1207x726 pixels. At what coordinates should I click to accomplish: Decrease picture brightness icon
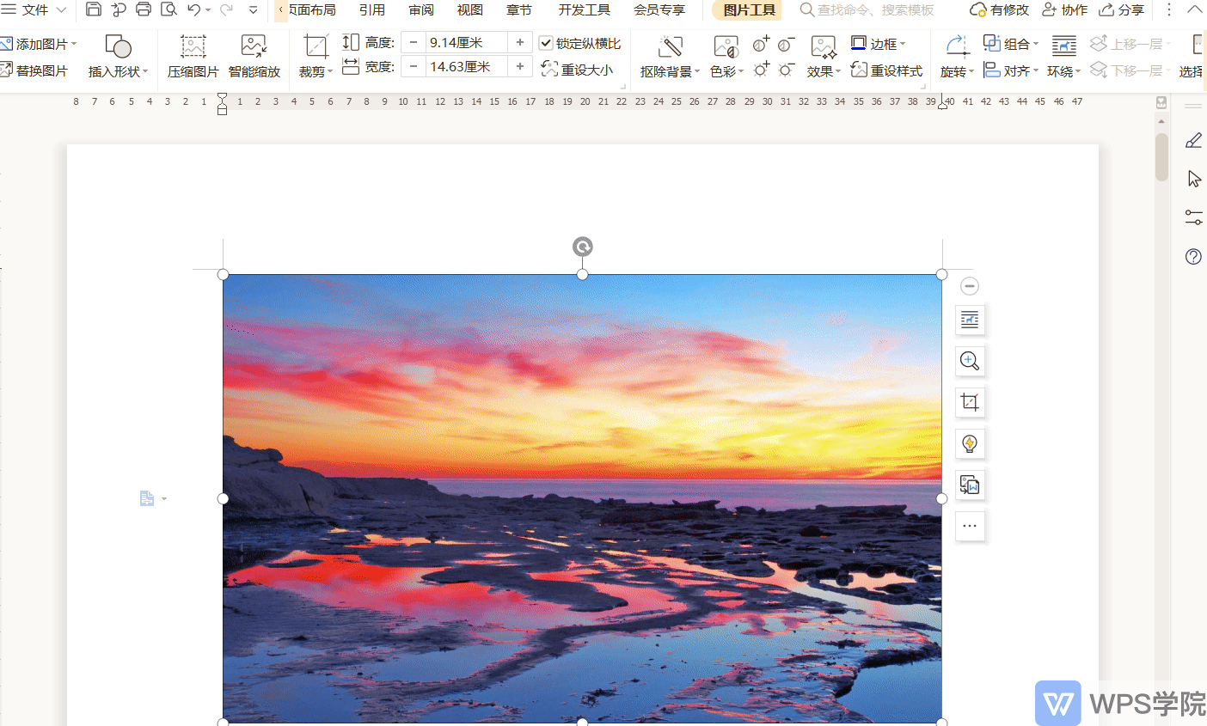click(x=786, y=69)
